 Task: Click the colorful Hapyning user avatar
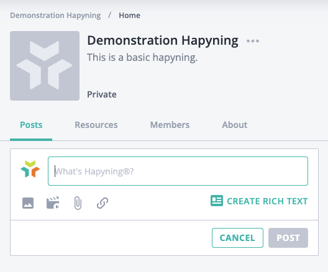[30, 169]
